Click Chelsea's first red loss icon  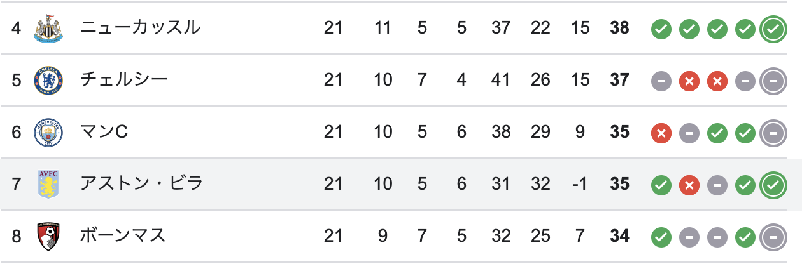tap(689, 81)
